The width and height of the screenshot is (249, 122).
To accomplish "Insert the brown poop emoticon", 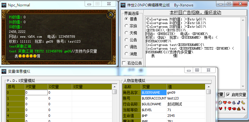I will coord(239,109).
